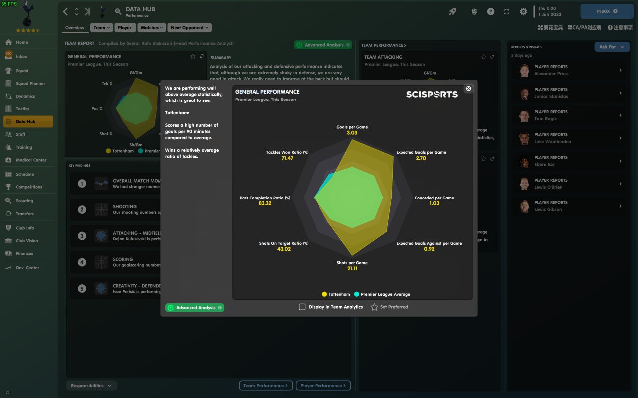The image size is (638, 398).
Task: Open the Responsibilities dropdown
Action: 91,386
